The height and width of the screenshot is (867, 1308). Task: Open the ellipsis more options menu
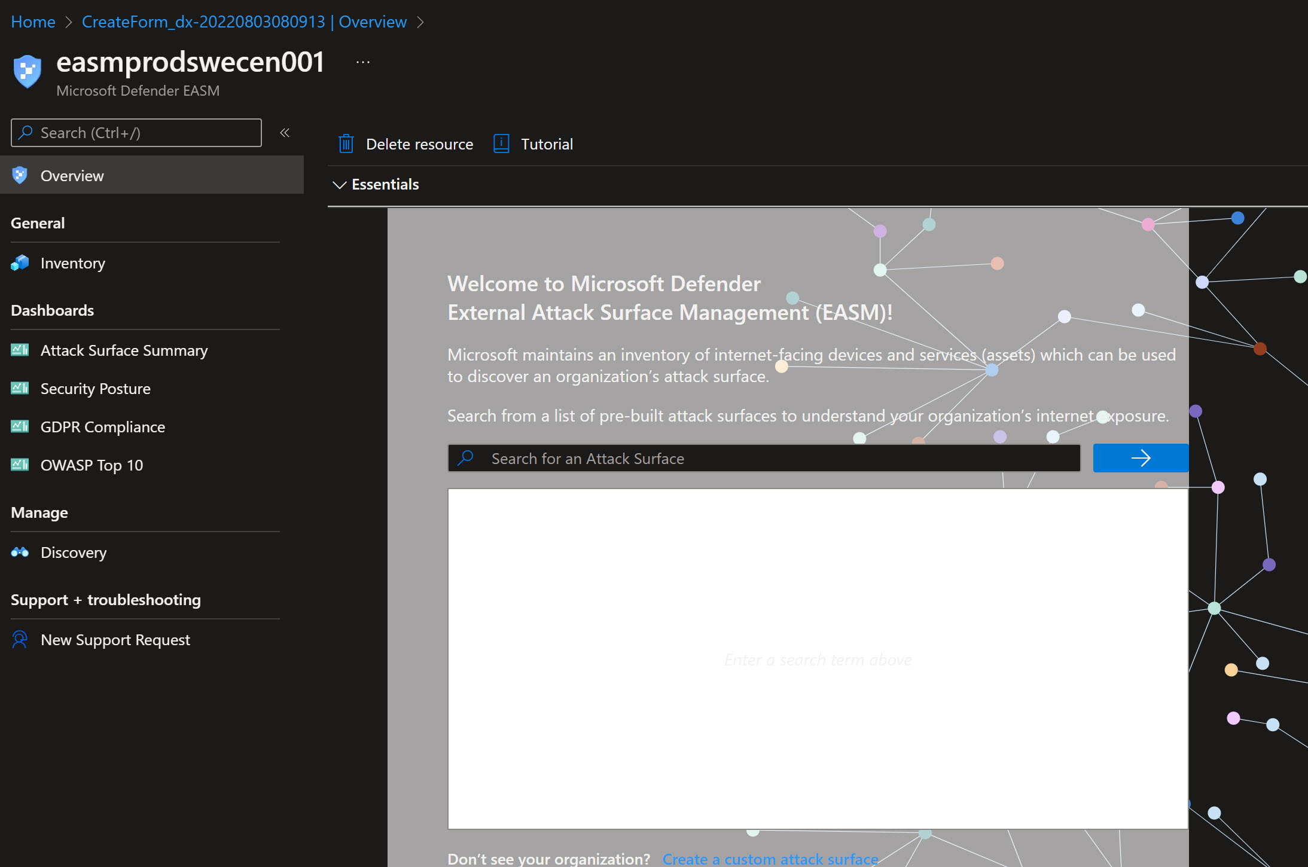363,62
